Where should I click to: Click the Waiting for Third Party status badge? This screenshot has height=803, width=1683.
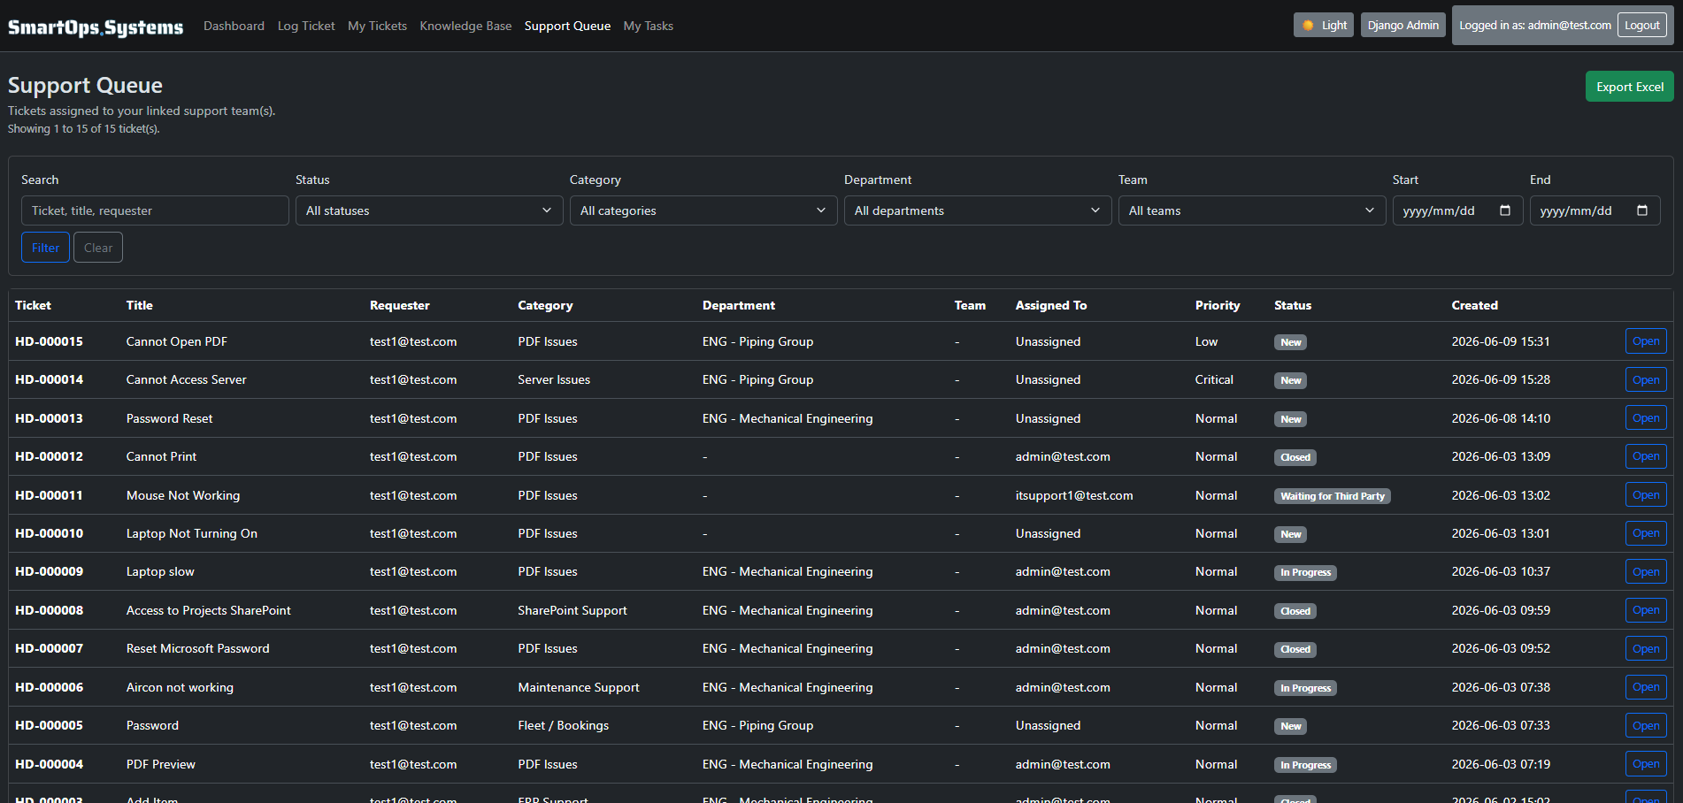(1333, 496)
